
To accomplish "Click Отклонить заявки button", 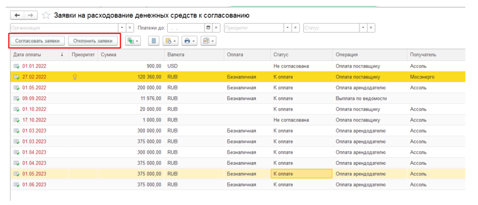I will coord(93,41).
